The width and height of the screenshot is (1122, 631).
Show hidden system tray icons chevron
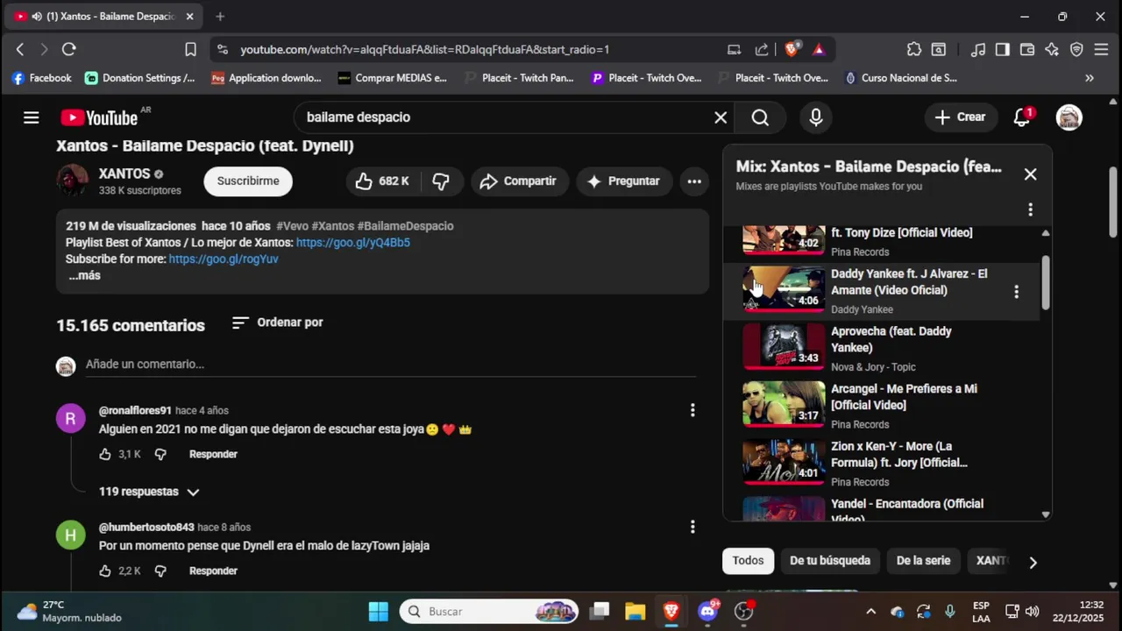870,612
